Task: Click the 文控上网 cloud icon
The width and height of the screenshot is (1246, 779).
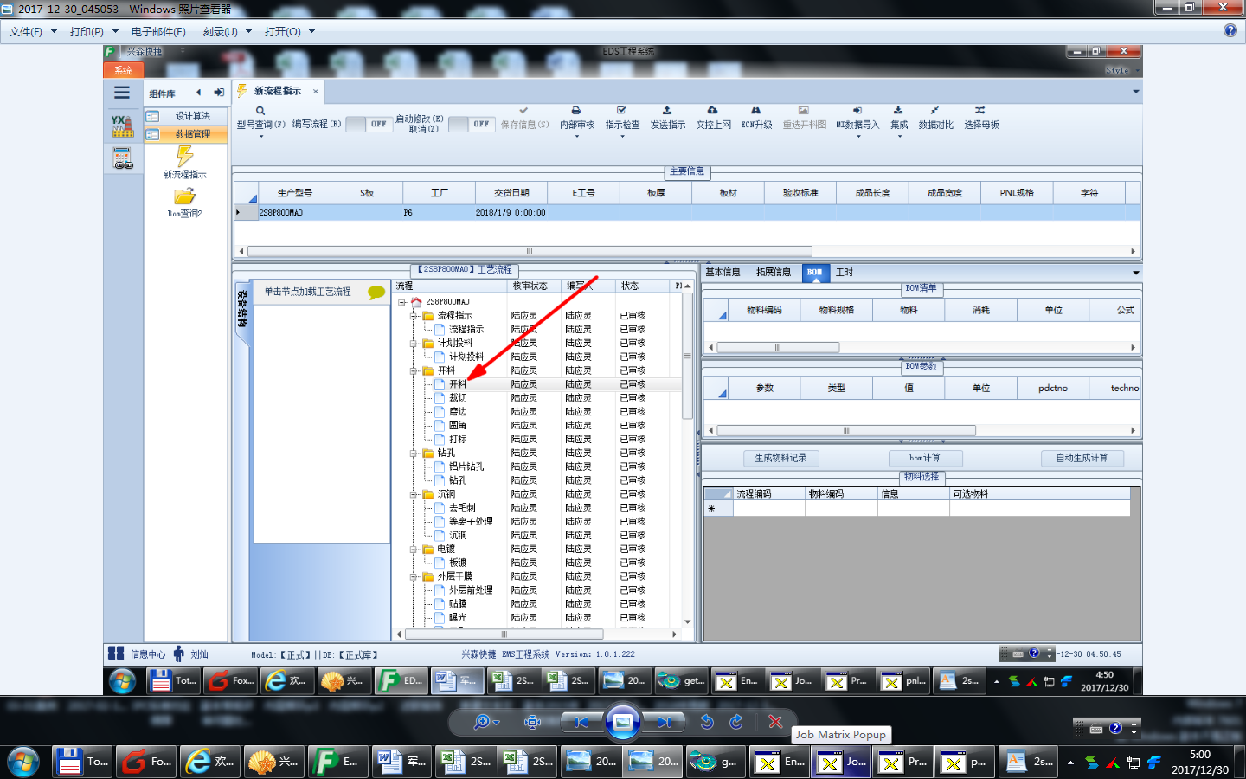Action: coord(712,111)
